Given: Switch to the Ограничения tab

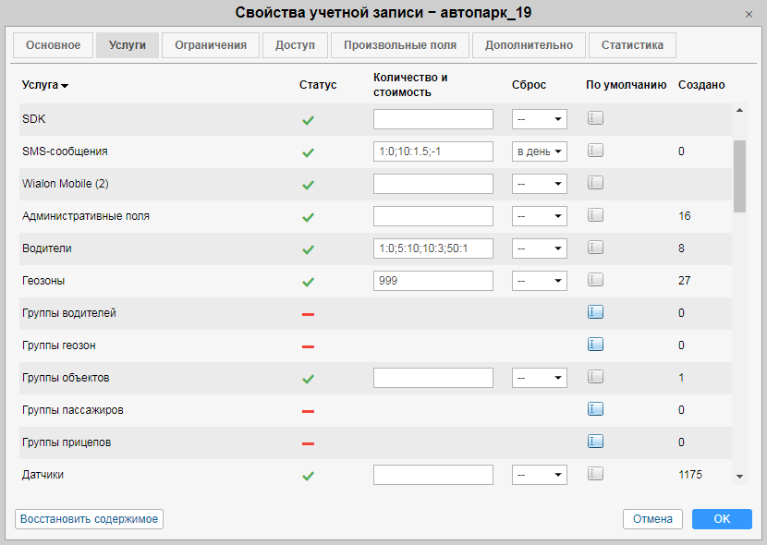Looking at the screenshot, I should pyautogui.click(x=211, y=45).
